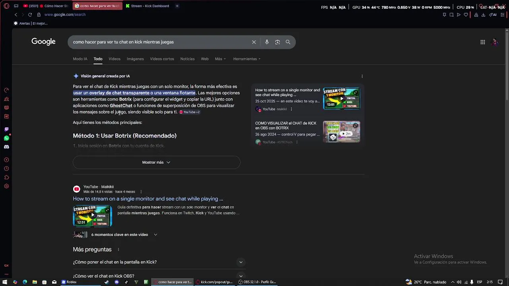Add page to bookmarks with the heart icon
This screenshot has height=286, width=509.
click(466, 15)
